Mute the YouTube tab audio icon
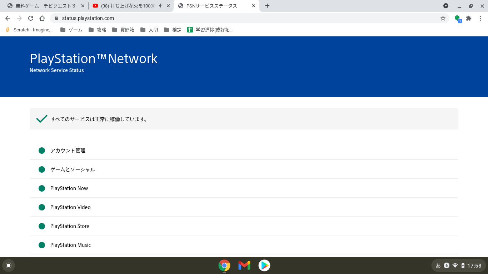 [161, 6]
